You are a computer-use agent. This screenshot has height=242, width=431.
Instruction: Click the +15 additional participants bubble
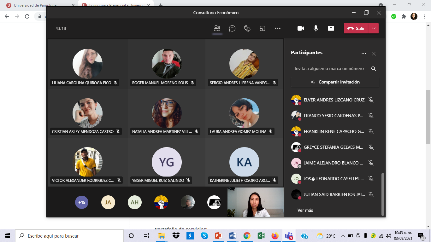point(82,202)
